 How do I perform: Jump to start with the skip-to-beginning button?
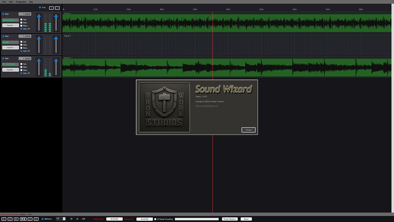[x=4, y=219]
